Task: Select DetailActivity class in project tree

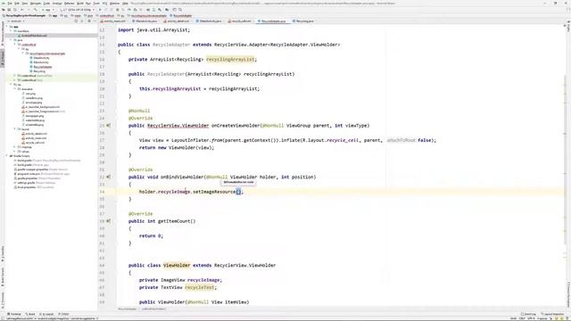Action: (39, 58)
